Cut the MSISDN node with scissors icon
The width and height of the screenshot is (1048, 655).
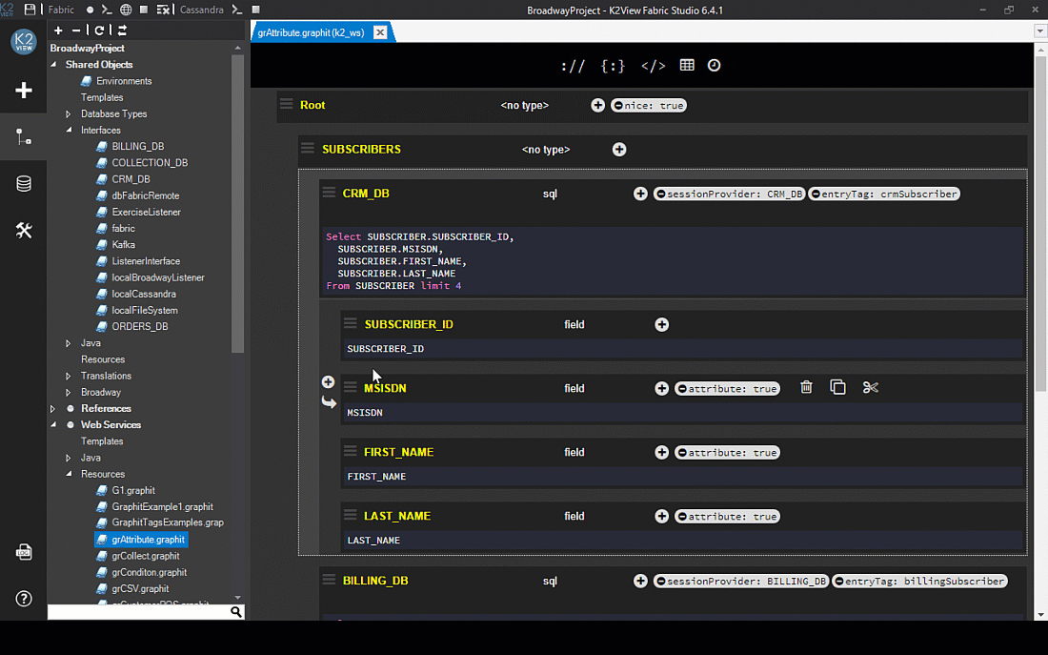point(870,387)
